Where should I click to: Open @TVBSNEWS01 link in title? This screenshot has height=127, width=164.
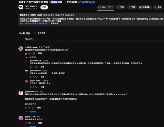tap(87, 2)
